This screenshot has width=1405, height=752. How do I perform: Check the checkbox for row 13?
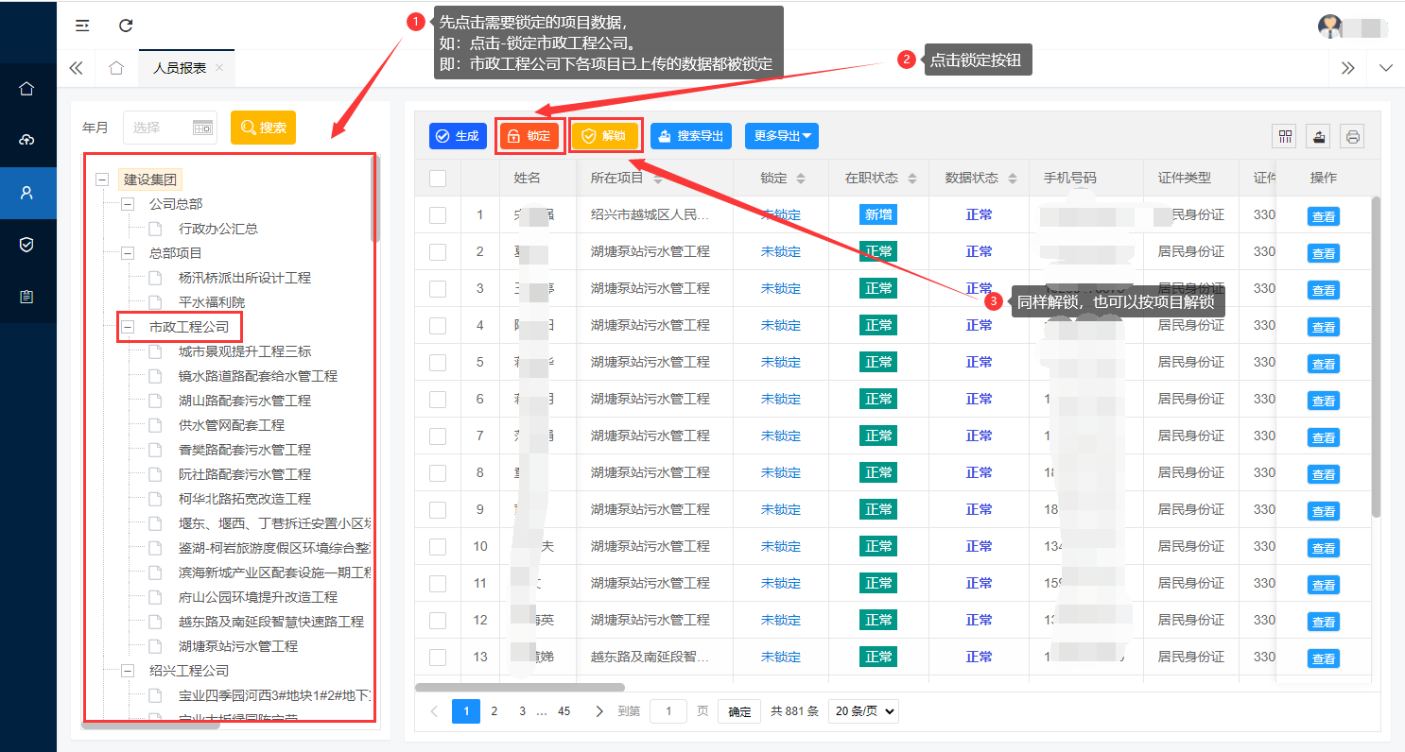coord(438,657)
